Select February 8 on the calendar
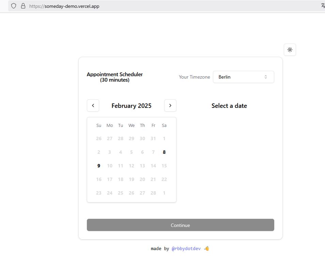 [x=164, y=152]
